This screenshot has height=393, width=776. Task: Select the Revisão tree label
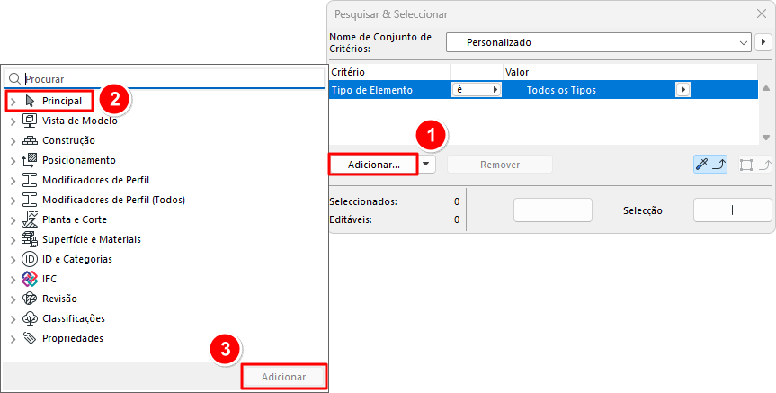tap(59, 299)
